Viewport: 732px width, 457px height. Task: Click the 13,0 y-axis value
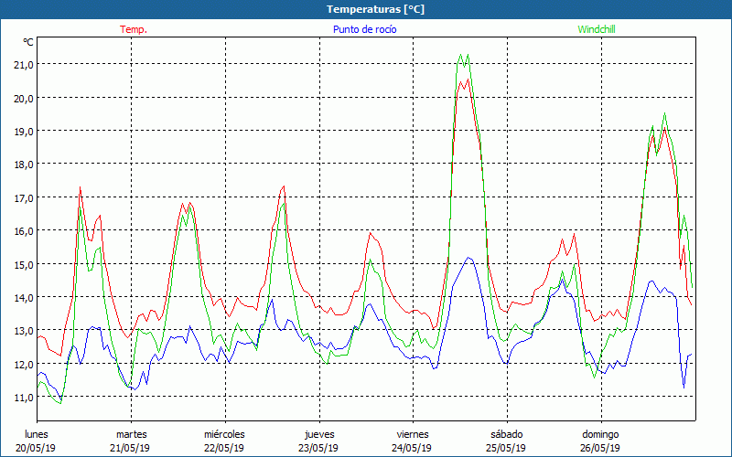[x=24, y=331]
